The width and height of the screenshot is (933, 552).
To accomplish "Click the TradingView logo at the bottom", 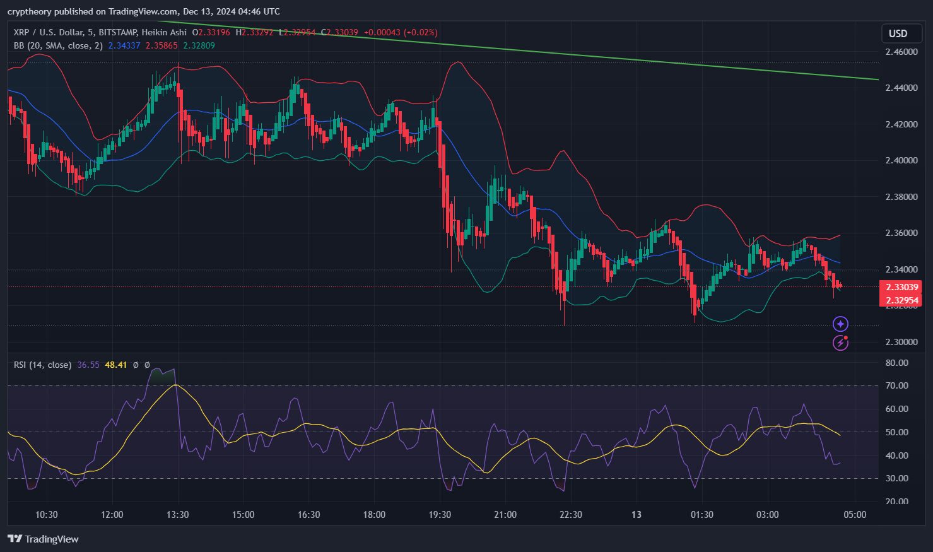I will point(43,539).
